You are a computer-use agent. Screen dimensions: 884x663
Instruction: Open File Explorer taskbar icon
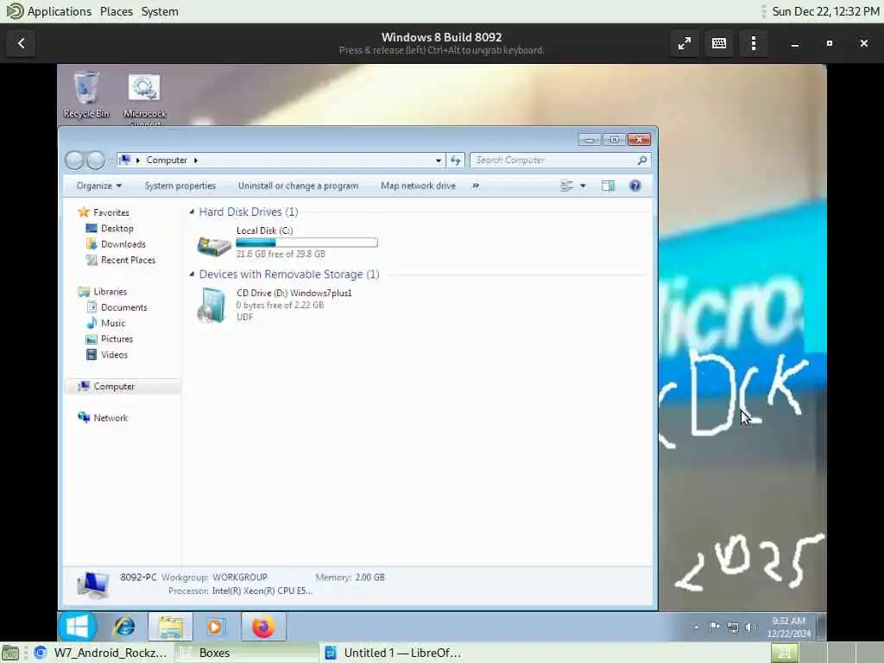point(170,627)
